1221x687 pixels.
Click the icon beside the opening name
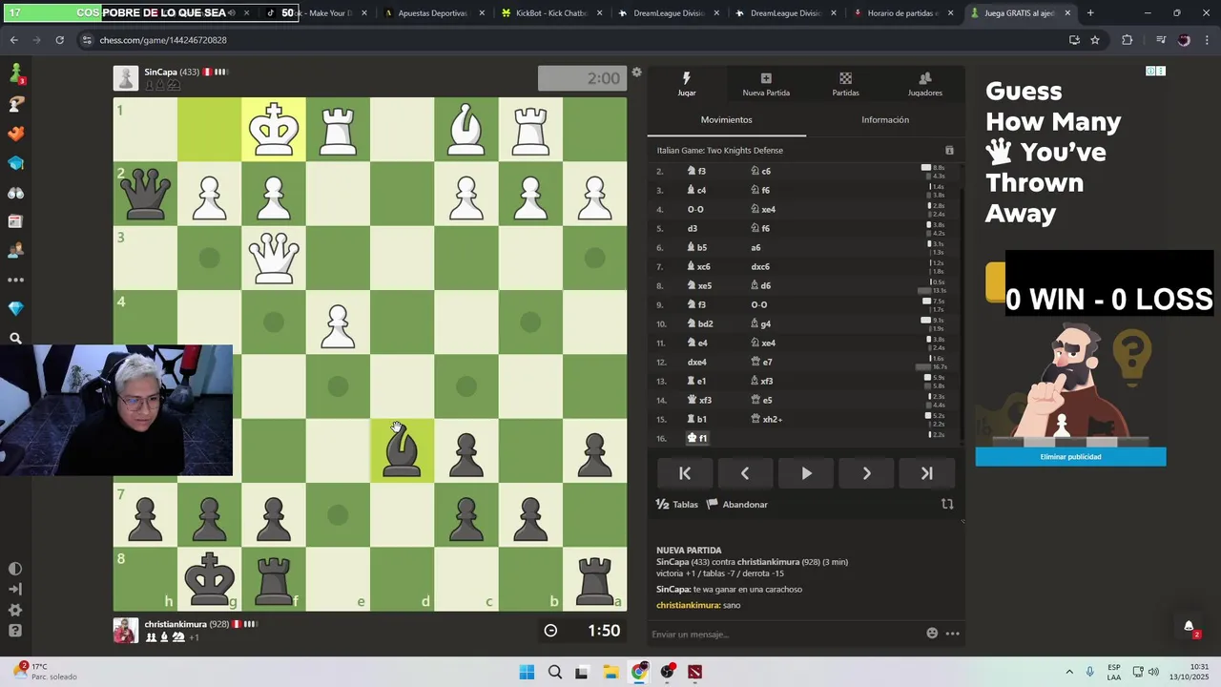point(949,151)
